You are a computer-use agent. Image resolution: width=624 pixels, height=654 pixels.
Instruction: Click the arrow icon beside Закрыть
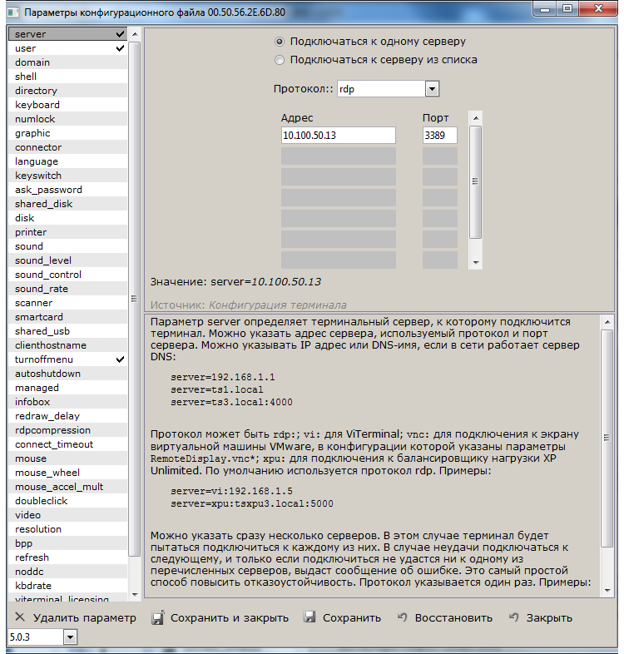514,617
